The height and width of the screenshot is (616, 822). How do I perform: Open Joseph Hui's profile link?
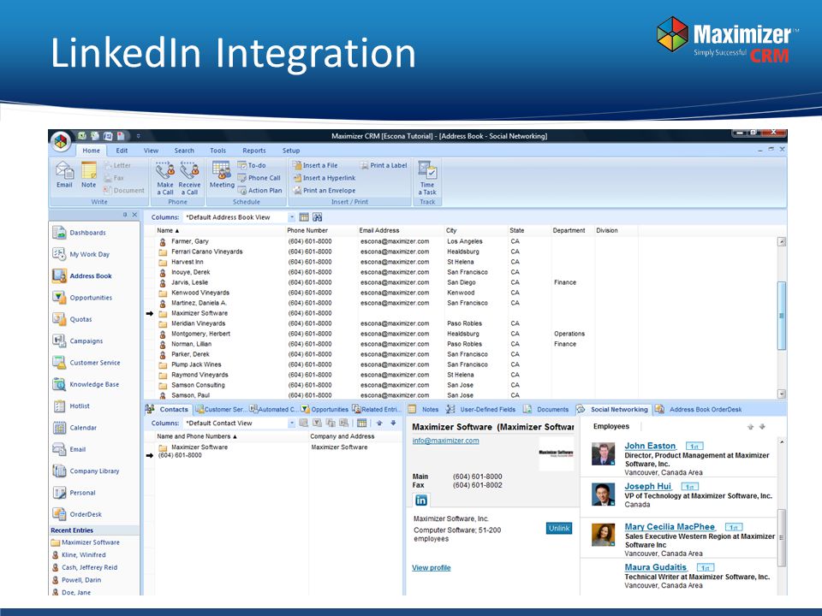point(647,486)
